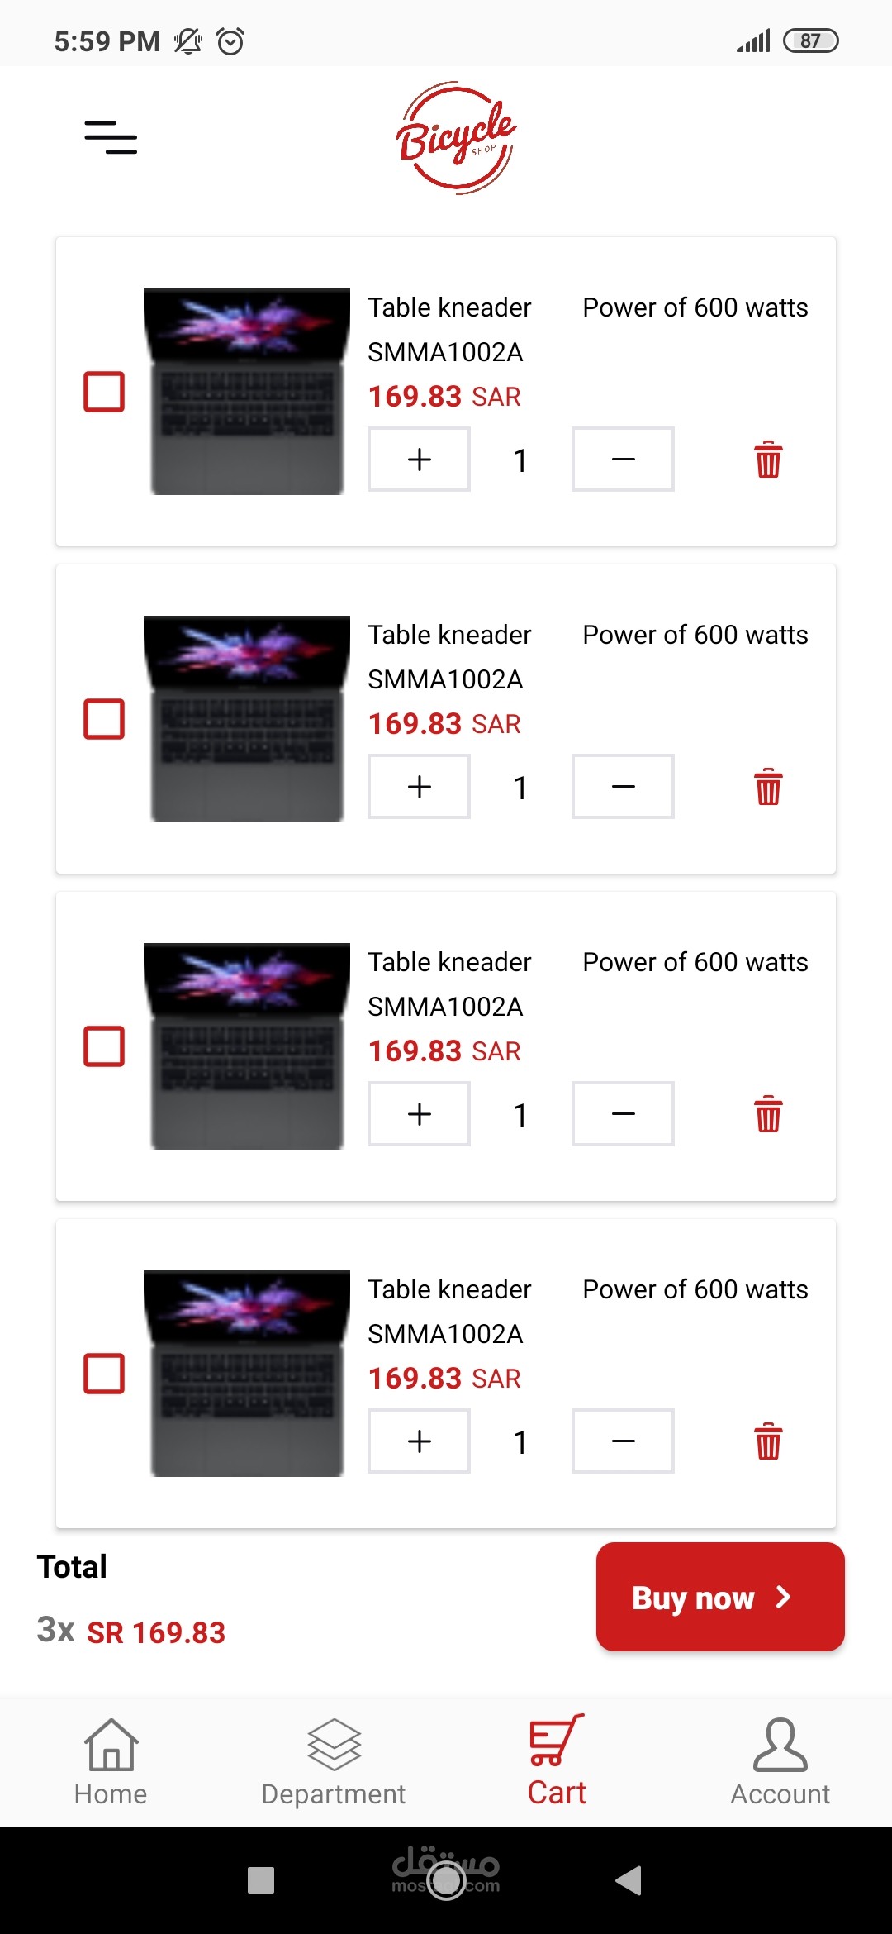
Task: Go to the Account tab
Action: coord(780,1762)
